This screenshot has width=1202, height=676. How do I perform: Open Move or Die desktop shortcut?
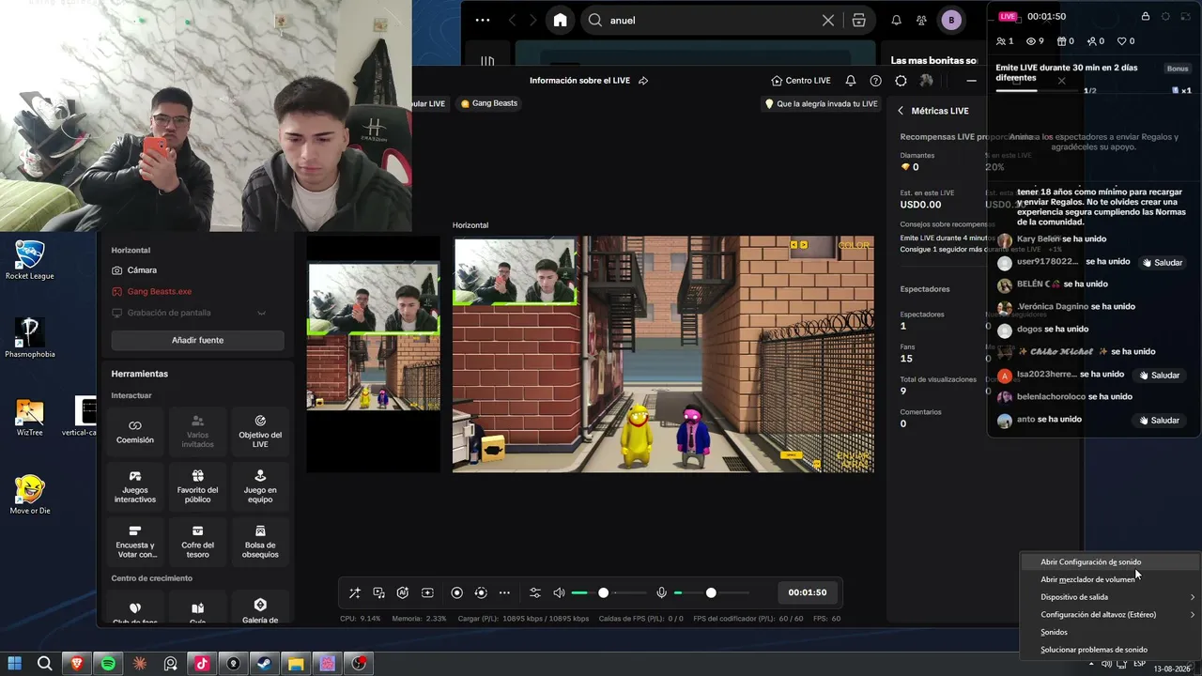pos(29,495)
